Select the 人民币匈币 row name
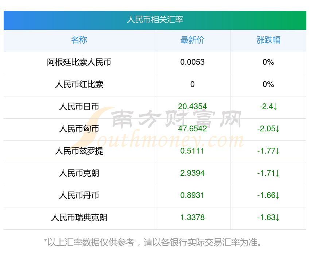Screen dimensions: 310x254 click(x=79, y=129)
